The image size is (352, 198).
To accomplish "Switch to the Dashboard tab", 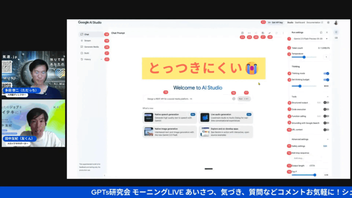I will pyautogui.click(x=300, y=22).
